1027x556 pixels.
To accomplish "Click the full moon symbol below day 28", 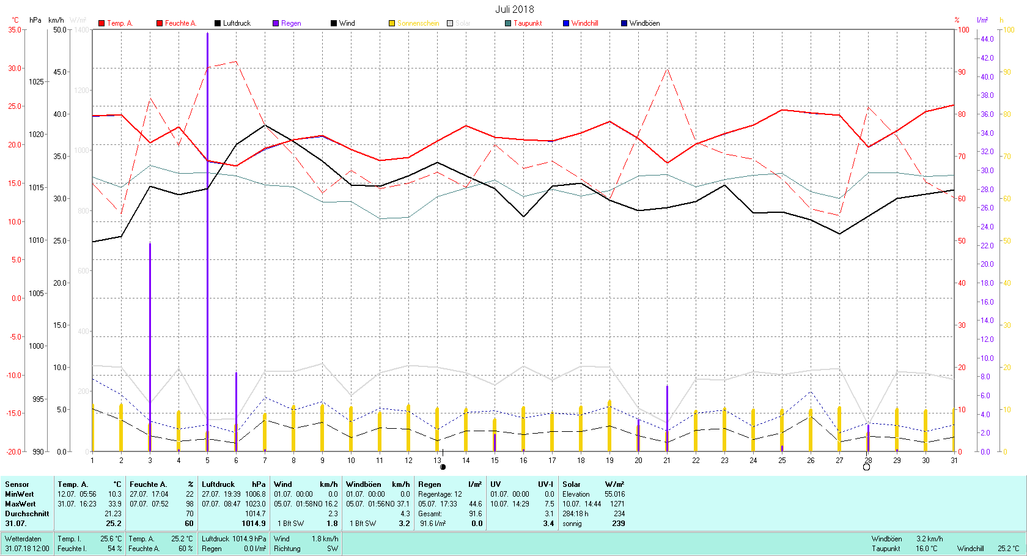I will tap(866, 467).
